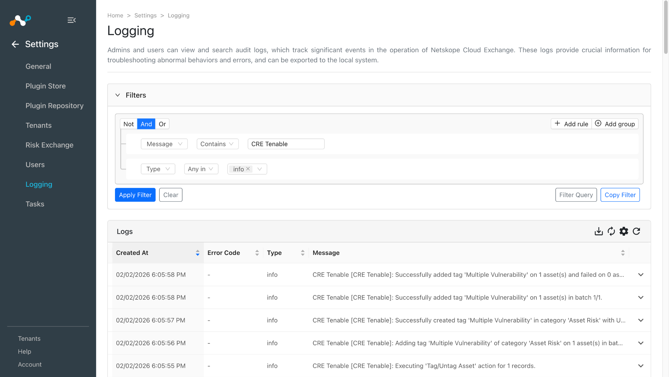Select the And condition toggle
Viewport: 669px width, 377px height.
[x=146, y=124]
